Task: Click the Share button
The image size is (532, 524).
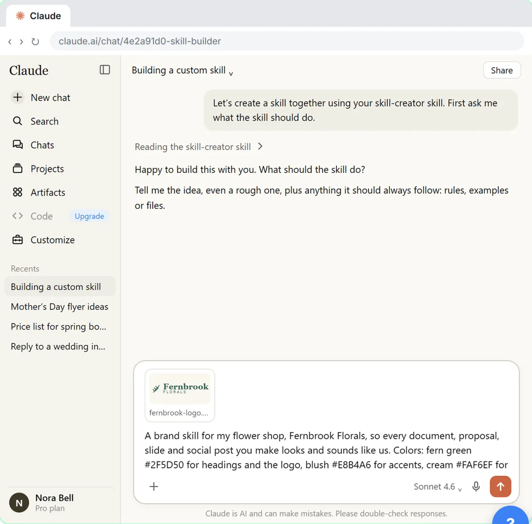Action: tap(502, 70)
